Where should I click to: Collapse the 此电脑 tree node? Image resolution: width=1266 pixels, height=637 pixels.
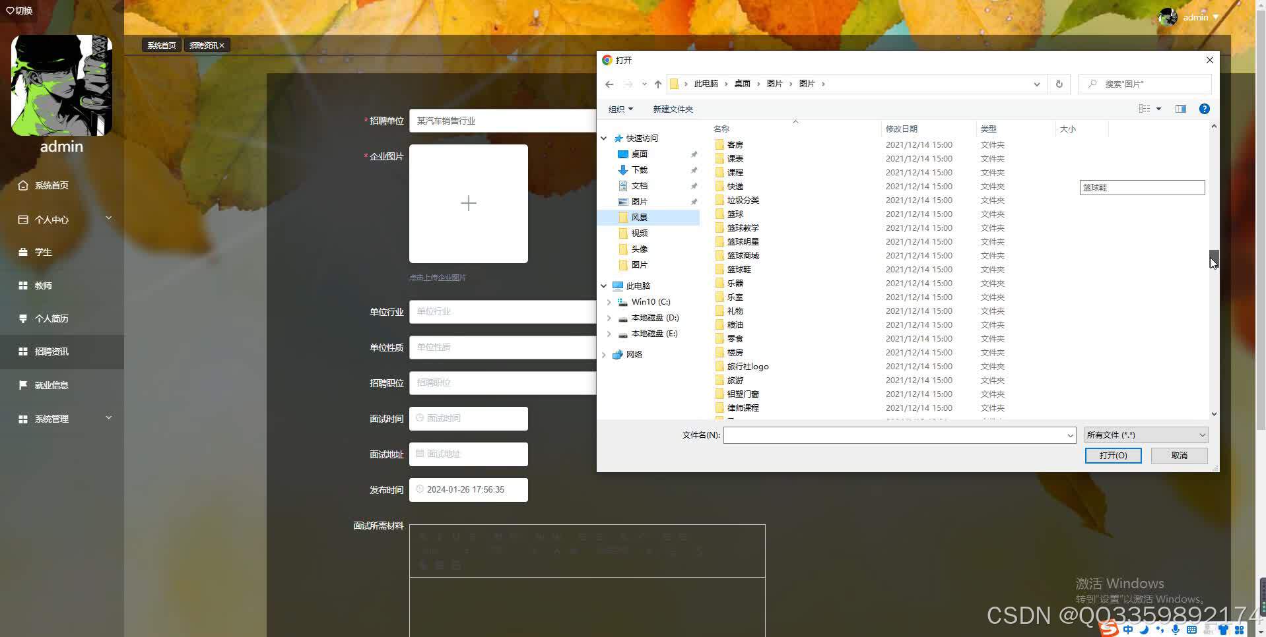603,286
